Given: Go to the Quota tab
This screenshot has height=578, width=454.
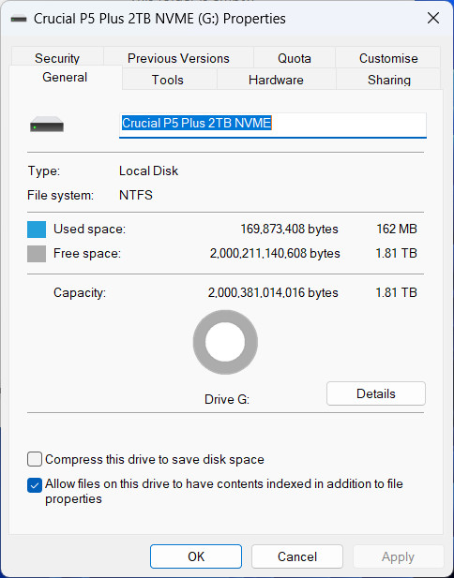Looking at the screenshot, I should point(295,58).
